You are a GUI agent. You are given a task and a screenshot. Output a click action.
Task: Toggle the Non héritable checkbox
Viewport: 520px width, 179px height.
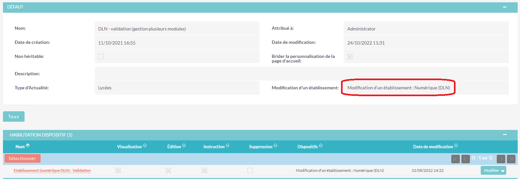pos(101,57)
